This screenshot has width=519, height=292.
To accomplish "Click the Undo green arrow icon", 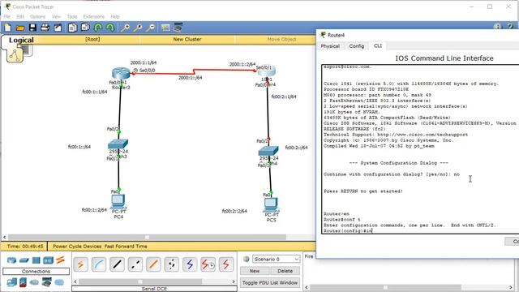I will pos(98,28).
